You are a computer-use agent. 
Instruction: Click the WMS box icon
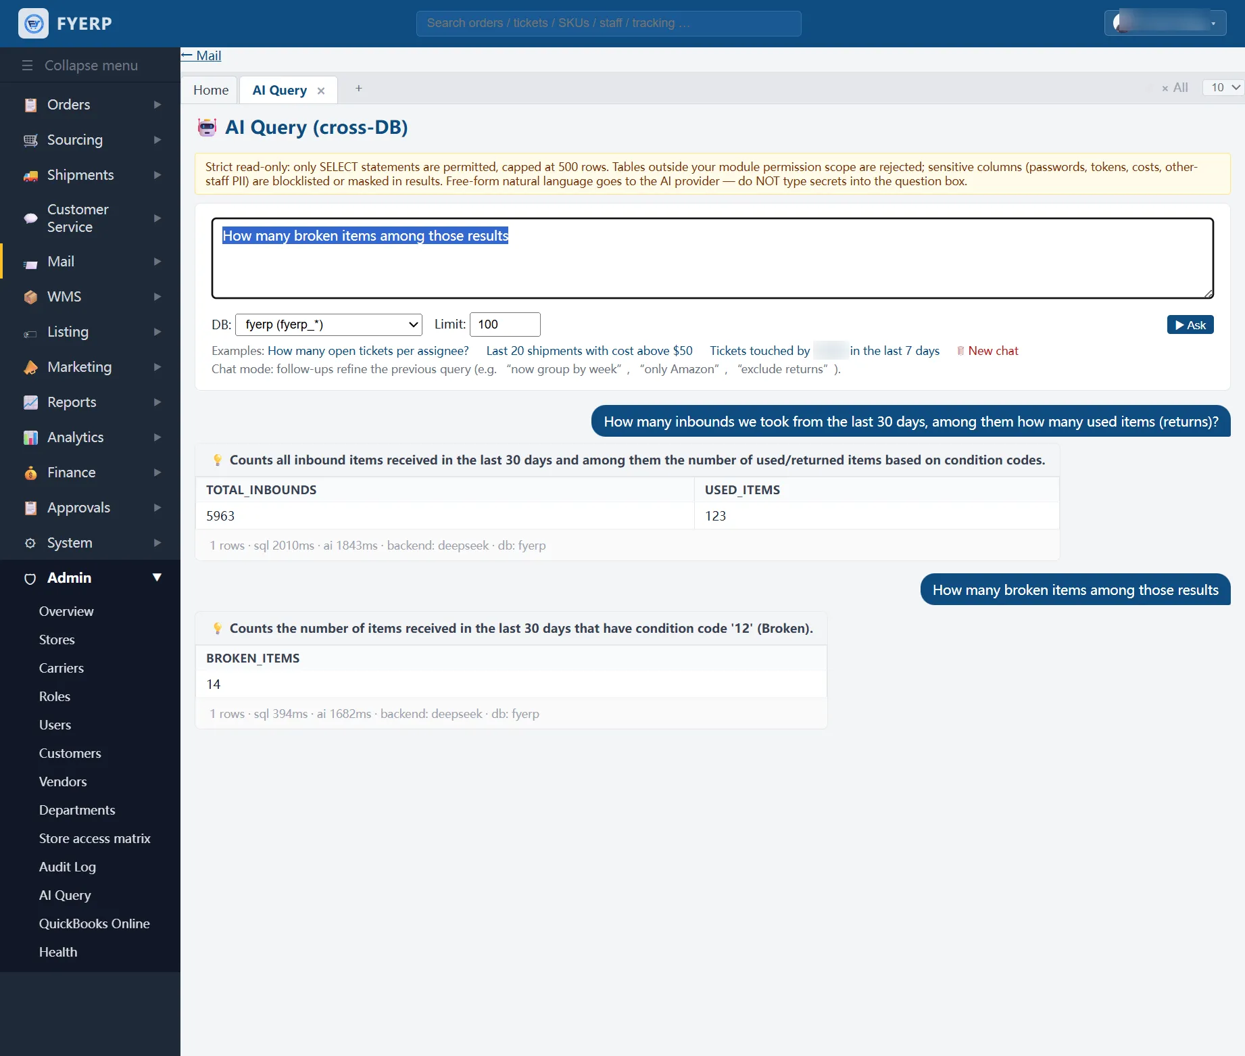pos(30,297)
